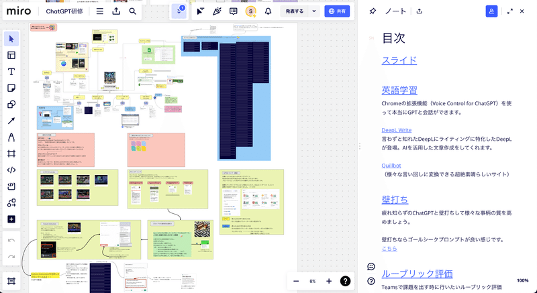Open the diagram apps tool
Viewport: 537px width, 293px height.
pyautogui.click(x=11, y=202)
